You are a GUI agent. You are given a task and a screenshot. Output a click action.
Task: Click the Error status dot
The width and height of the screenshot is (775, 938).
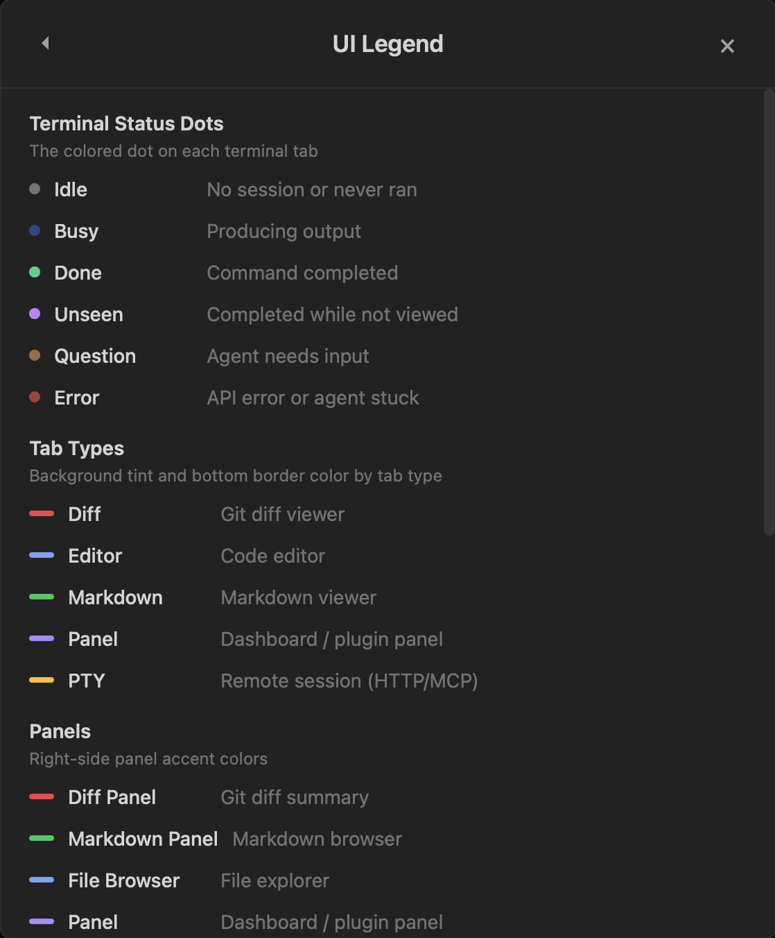coord(35,396)
